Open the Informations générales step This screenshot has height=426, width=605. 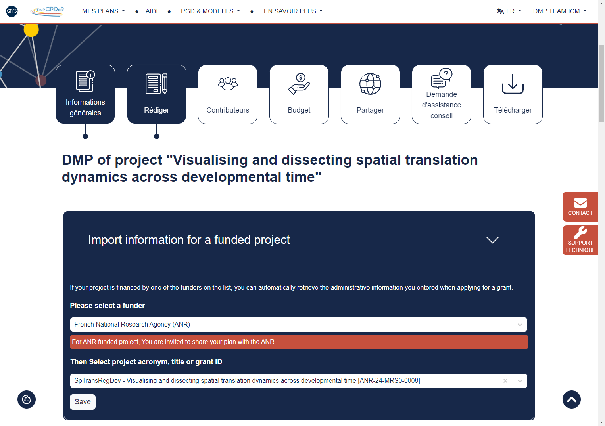[x=85, y=94]
